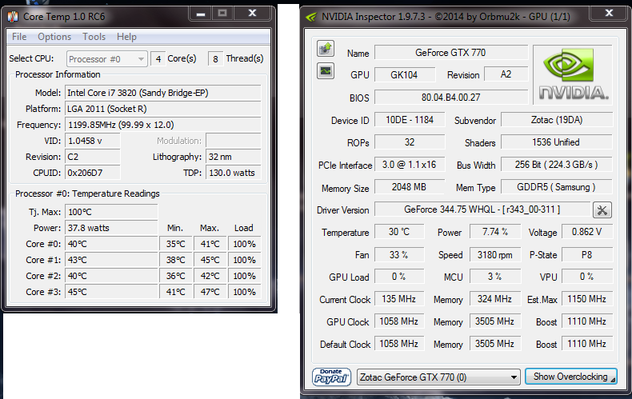Open the sensor monitoring graph icon
The width and height of the screenshot is (632, 399).
pos(326,71)
